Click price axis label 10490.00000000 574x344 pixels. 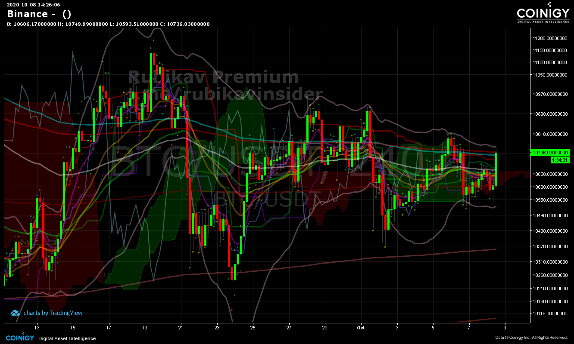[550, 215]
